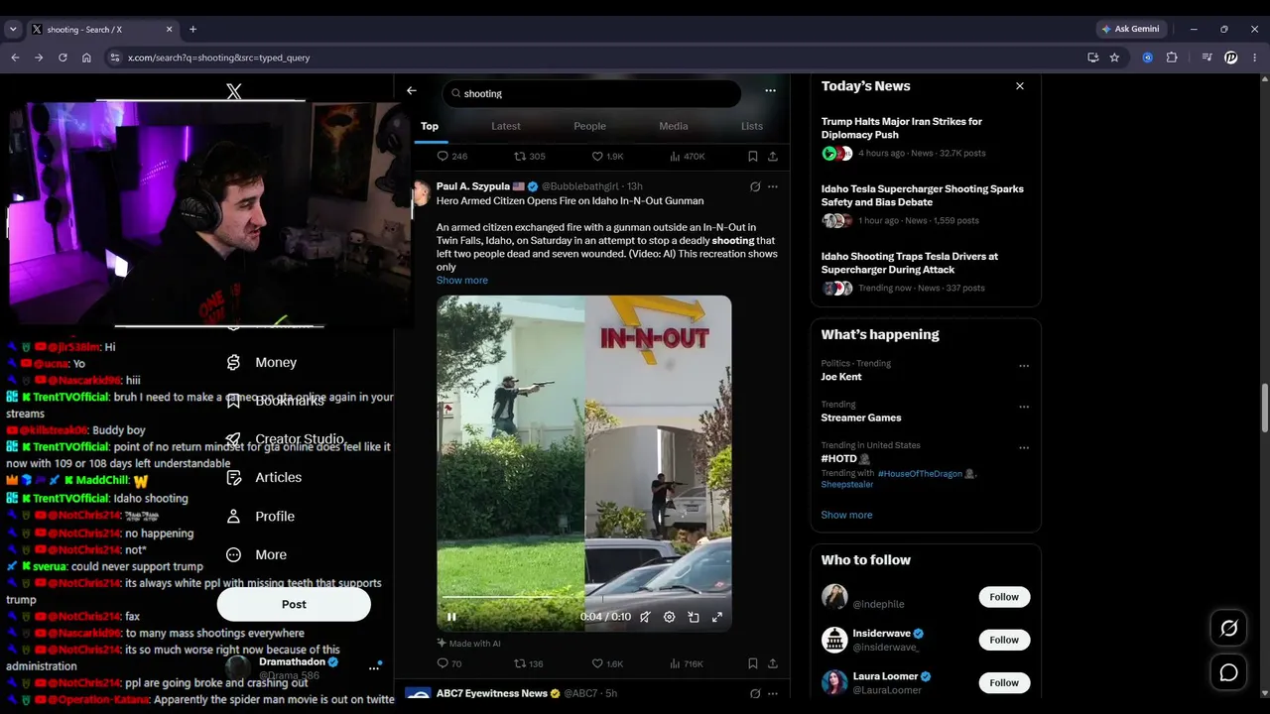View analytics showing 716K views
Screen dimensions: 1270x714
click(687, 663)
